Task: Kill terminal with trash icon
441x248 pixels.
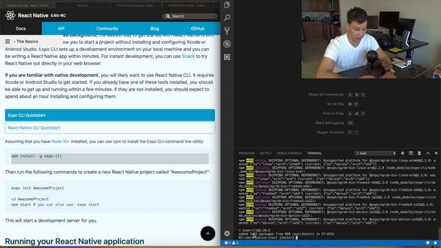Action: (x=420, y=153)
